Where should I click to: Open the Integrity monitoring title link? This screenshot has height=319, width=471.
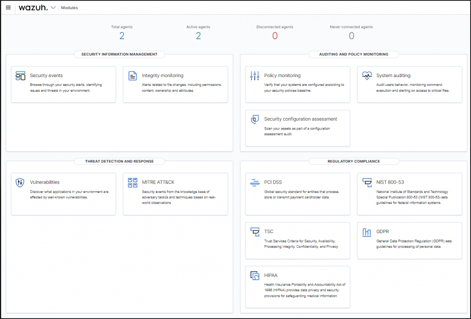[162, 76]
